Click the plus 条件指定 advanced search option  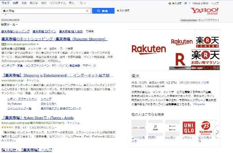click(123, 11)
